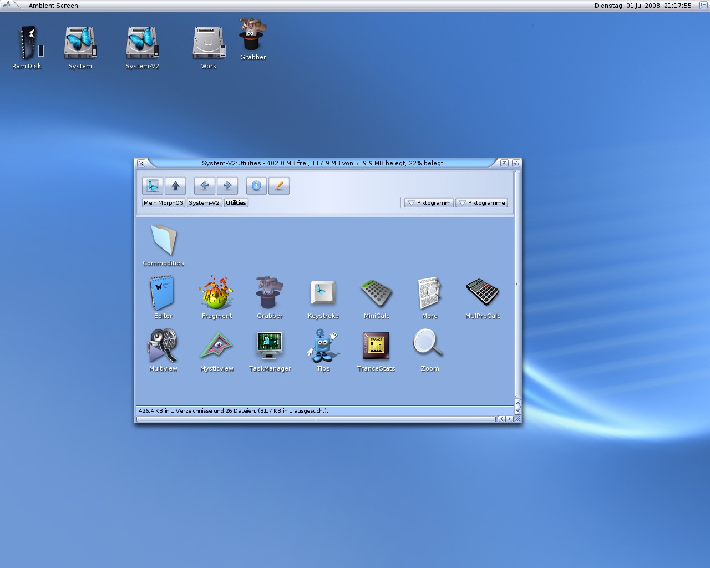This screenshot has height=568, width=710.
Task: Click the Utilities window title bar
Action: click(x=322, y=163)
